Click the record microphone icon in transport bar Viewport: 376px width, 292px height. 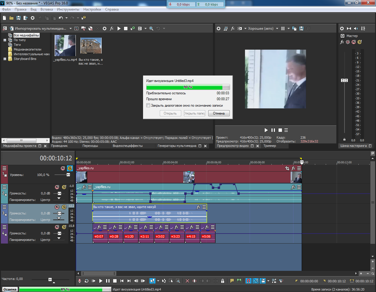pyautogui.click(x=79, y=281)
